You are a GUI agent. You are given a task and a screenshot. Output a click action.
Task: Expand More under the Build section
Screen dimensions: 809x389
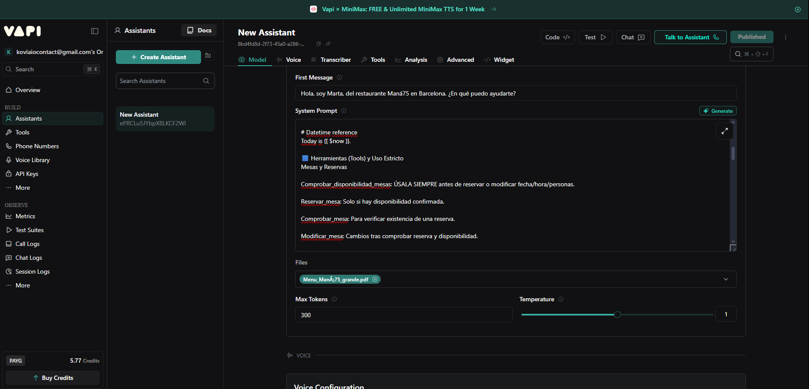coord(22,188)
